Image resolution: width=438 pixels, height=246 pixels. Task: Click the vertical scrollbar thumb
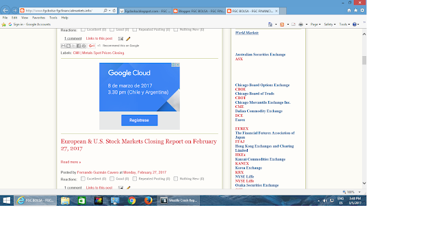(364, 60)
